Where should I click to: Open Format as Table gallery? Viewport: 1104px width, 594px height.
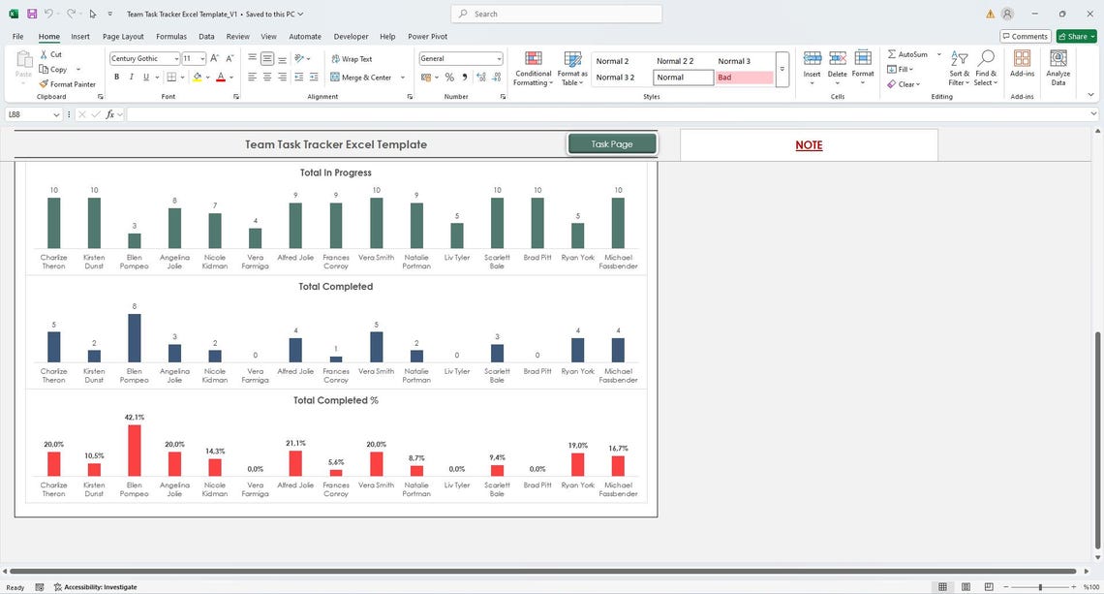coord(572,69)
